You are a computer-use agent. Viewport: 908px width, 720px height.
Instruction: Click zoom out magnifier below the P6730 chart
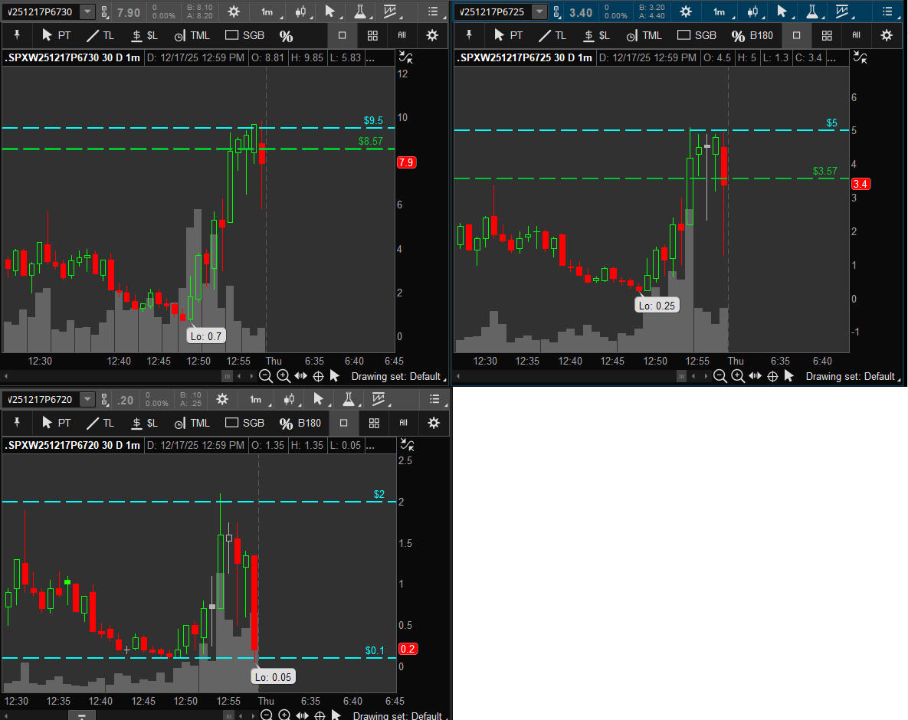(266, 375)
